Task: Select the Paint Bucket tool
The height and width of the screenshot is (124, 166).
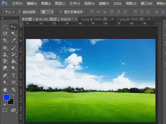Action: coord(13,61)
